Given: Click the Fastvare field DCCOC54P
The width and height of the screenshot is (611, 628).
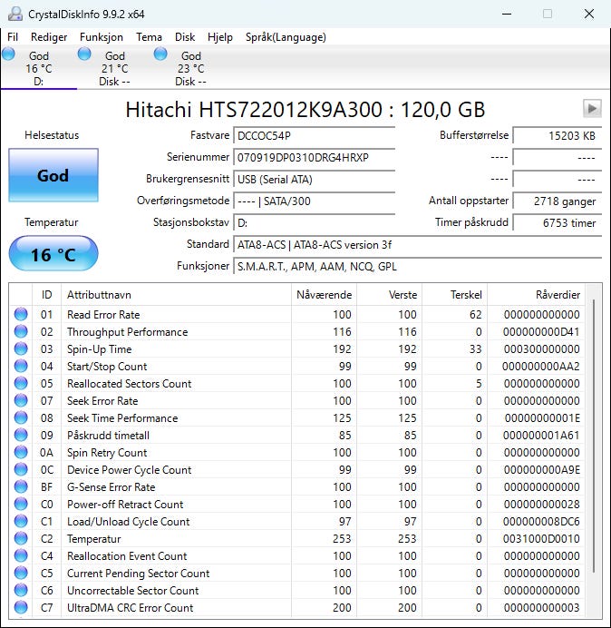Looking at the screenshot, I should pyautogui.click(x=314, y=136).
